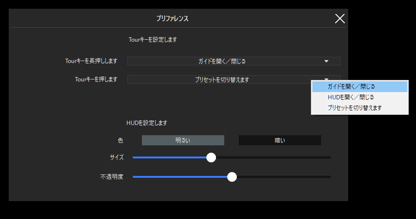416x219 pixels.
Task: Click the HUDを設定します heading
Action: [147, 123]
